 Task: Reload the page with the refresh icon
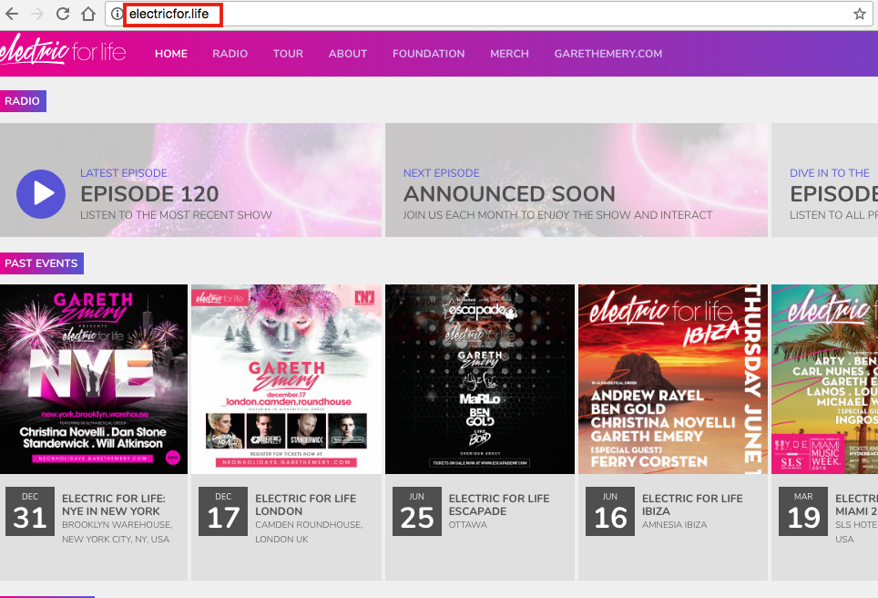click(63, 14)
